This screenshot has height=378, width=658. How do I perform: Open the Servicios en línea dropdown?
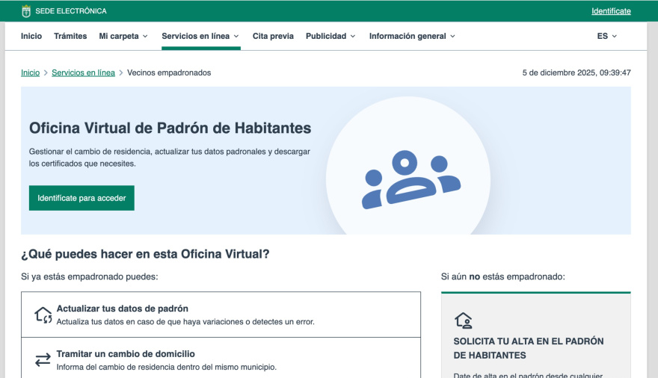pyautogui.click(x=200, y=36)
